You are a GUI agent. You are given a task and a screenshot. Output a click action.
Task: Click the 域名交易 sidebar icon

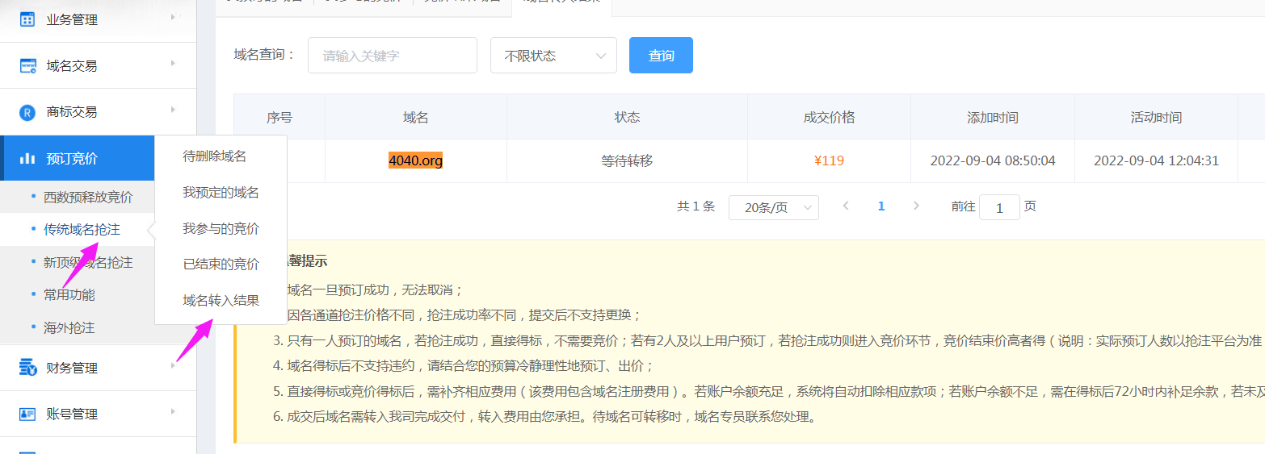coord(28,66)
